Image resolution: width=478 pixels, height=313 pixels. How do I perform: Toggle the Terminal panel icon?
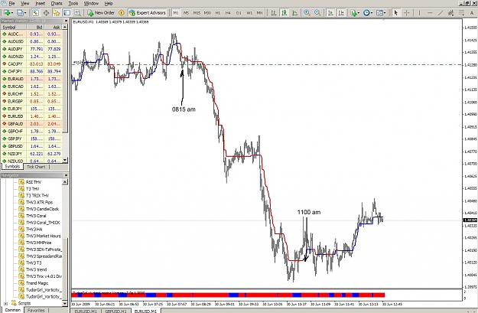67,13
